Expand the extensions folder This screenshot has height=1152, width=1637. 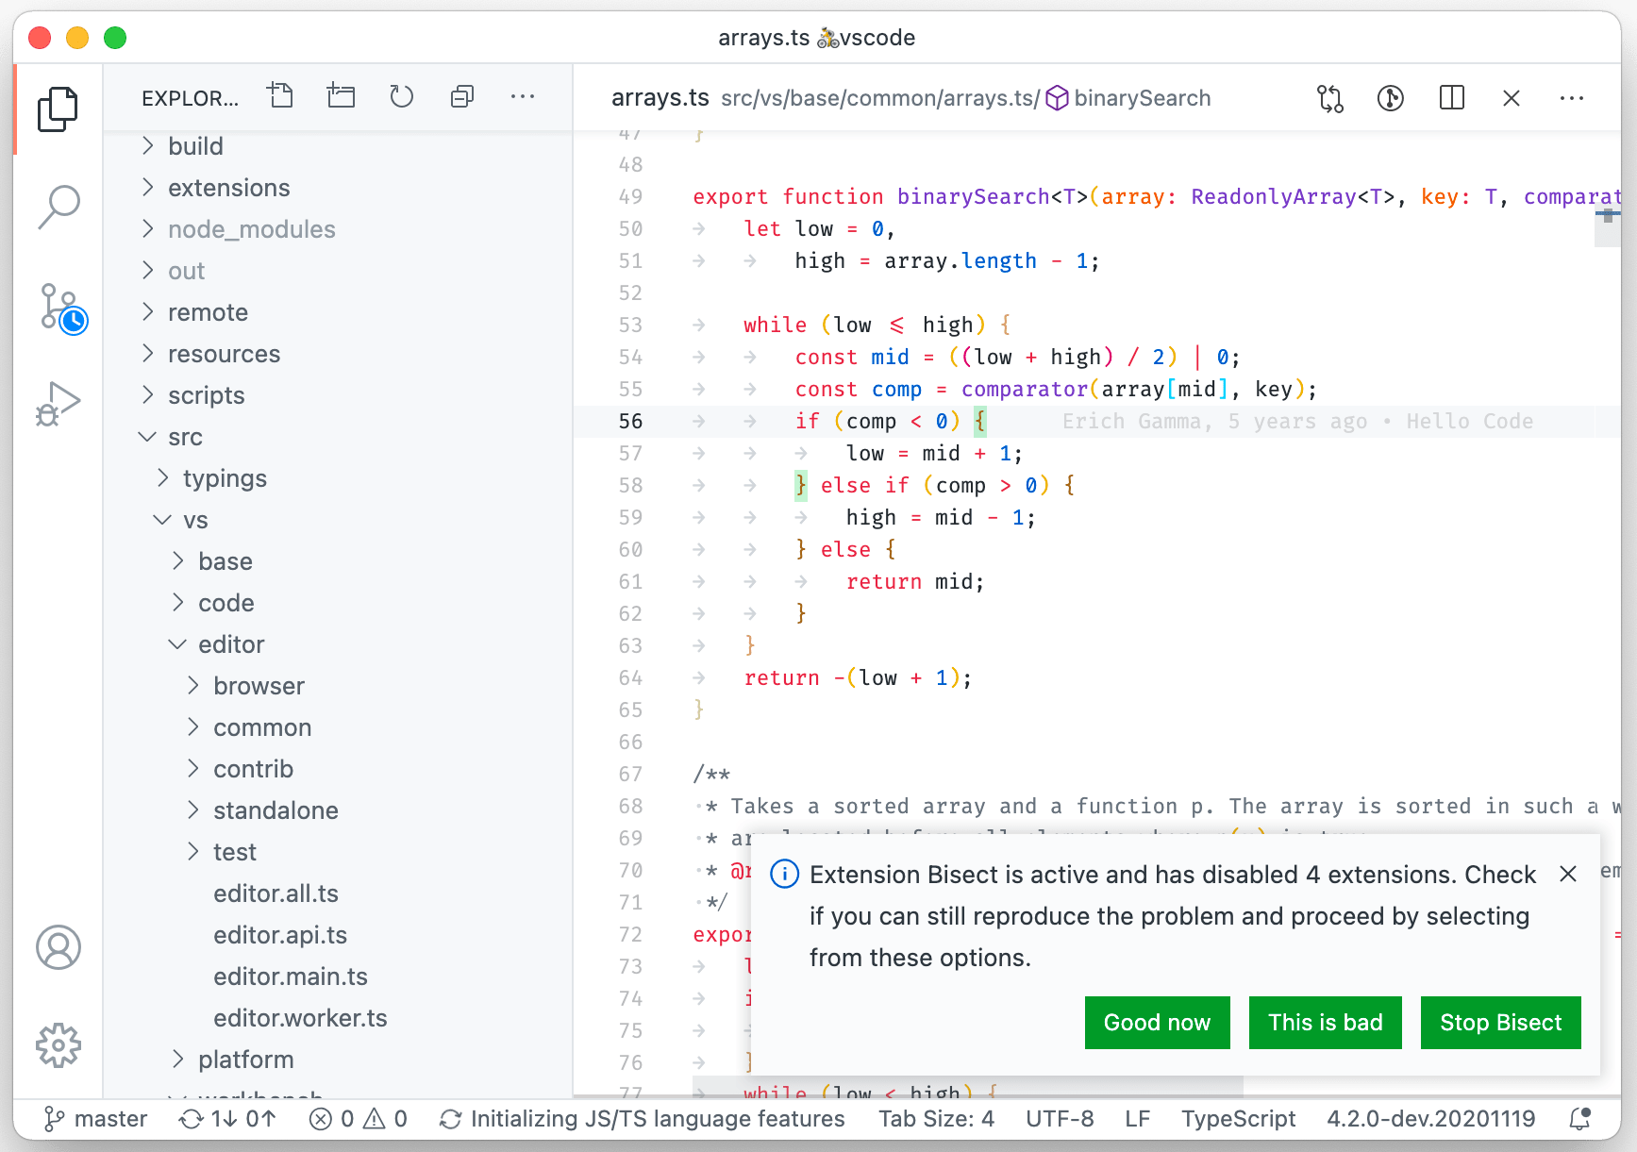(x=228, y=188)
